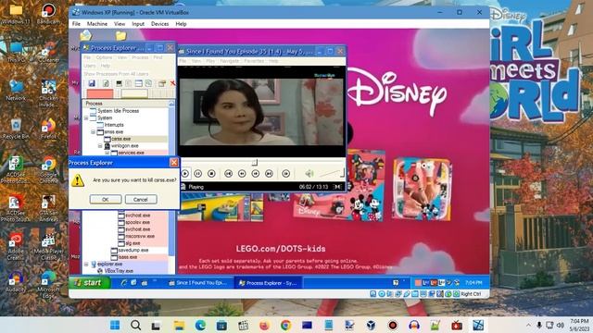Open VirtualBox cube icon in taskbar

coord(371,325)
